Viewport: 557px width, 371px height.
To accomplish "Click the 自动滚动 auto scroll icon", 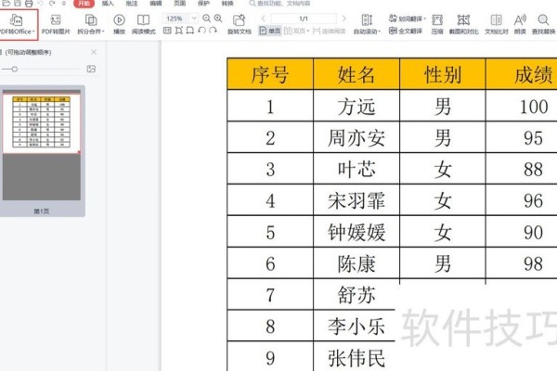I will [x=367, y=19].
